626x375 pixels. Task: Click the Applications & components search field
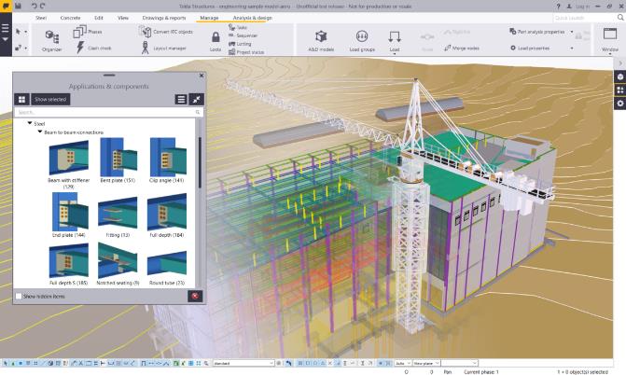(103, 112)
